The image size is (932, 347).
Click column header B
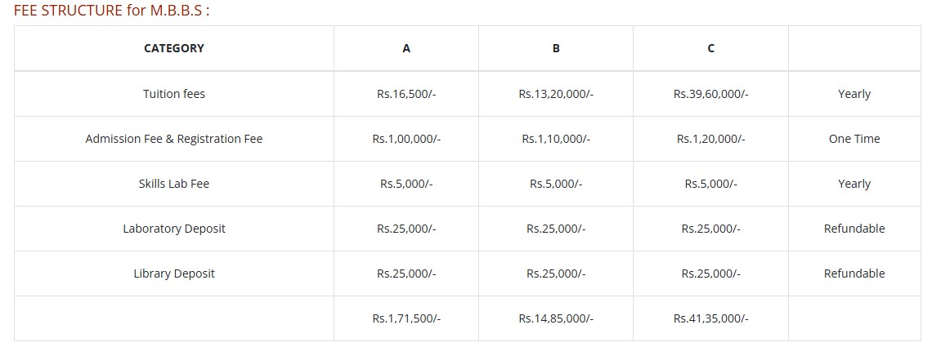tap(556, 49)
